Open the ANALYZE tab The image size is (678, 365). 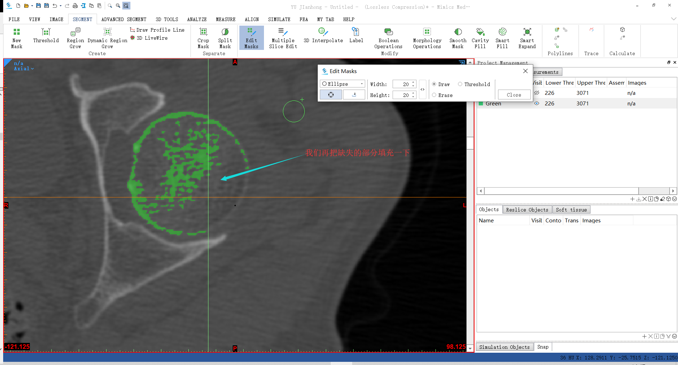coord(197,19)
